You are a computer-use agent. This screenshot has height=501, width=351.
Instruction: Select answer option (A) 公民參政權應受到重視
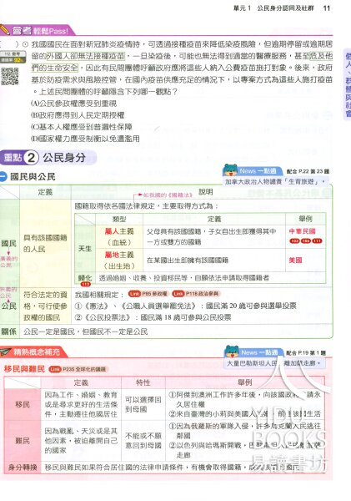[73, 104]
